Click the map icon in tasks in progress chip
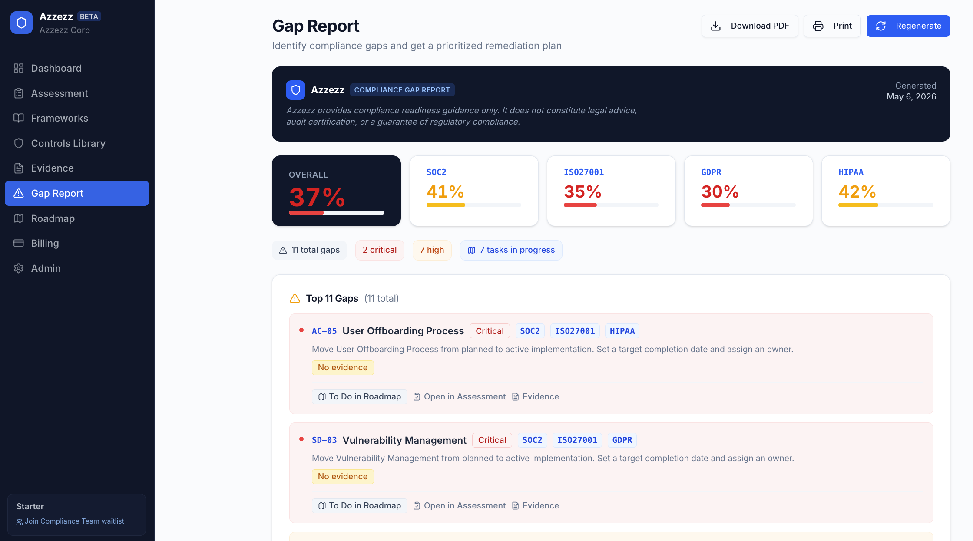973x541 pixels. tap(472, 250)
